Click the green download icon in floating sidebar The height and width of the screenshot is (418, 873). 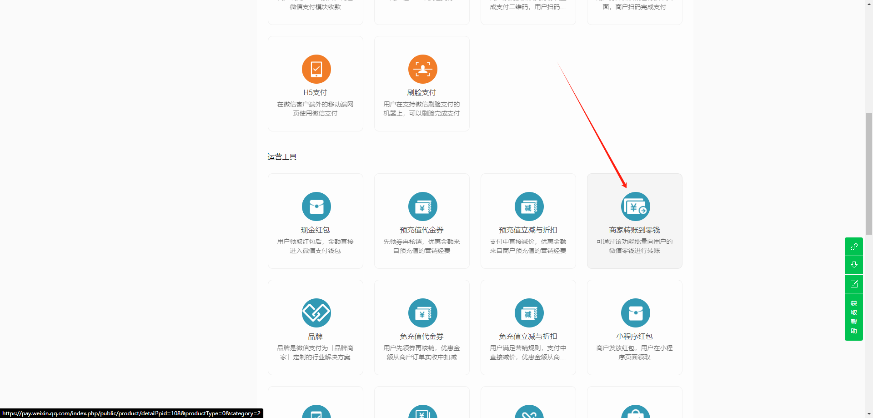(x=854, y=265)
